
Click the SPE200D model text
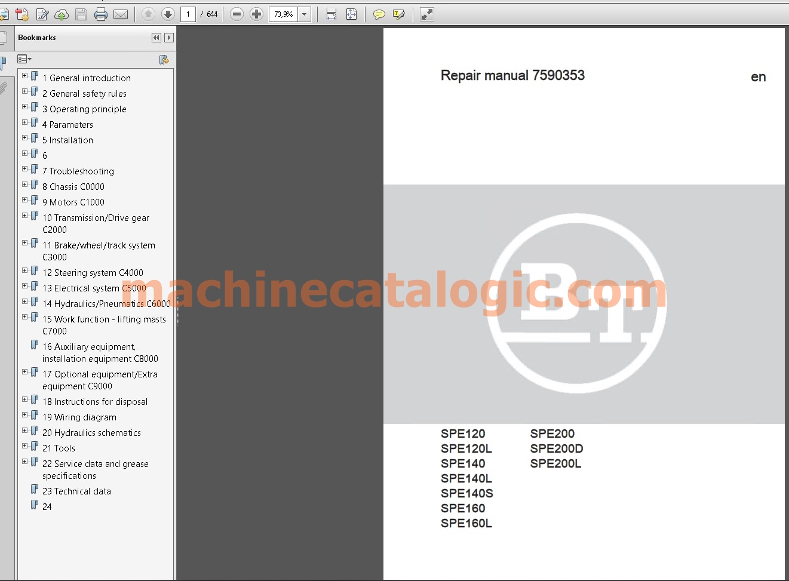tap(557, 448)
